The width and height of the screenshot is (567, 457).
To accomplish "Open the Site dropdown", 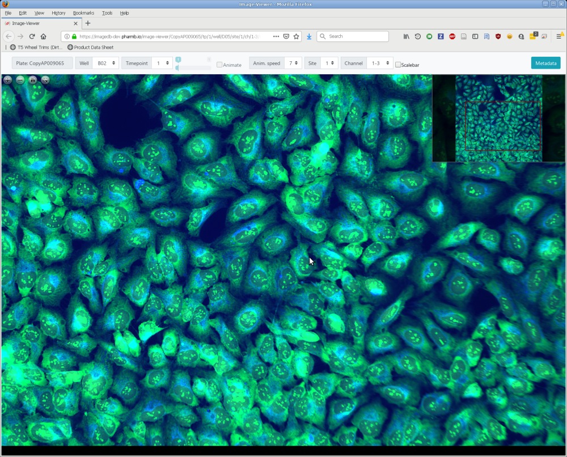I will tap(329, 64).
